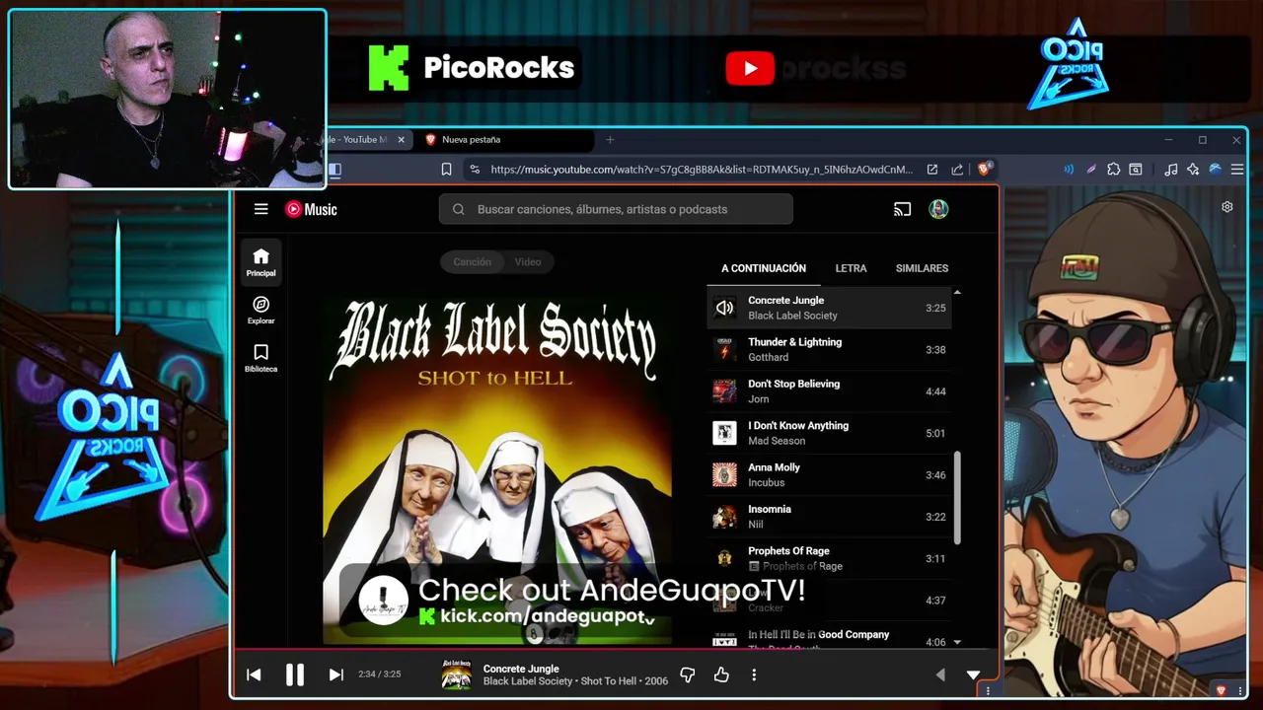Open settings gear beside the browser window
Screen dimensions: 1263x710
click(x=1227, y=207)
